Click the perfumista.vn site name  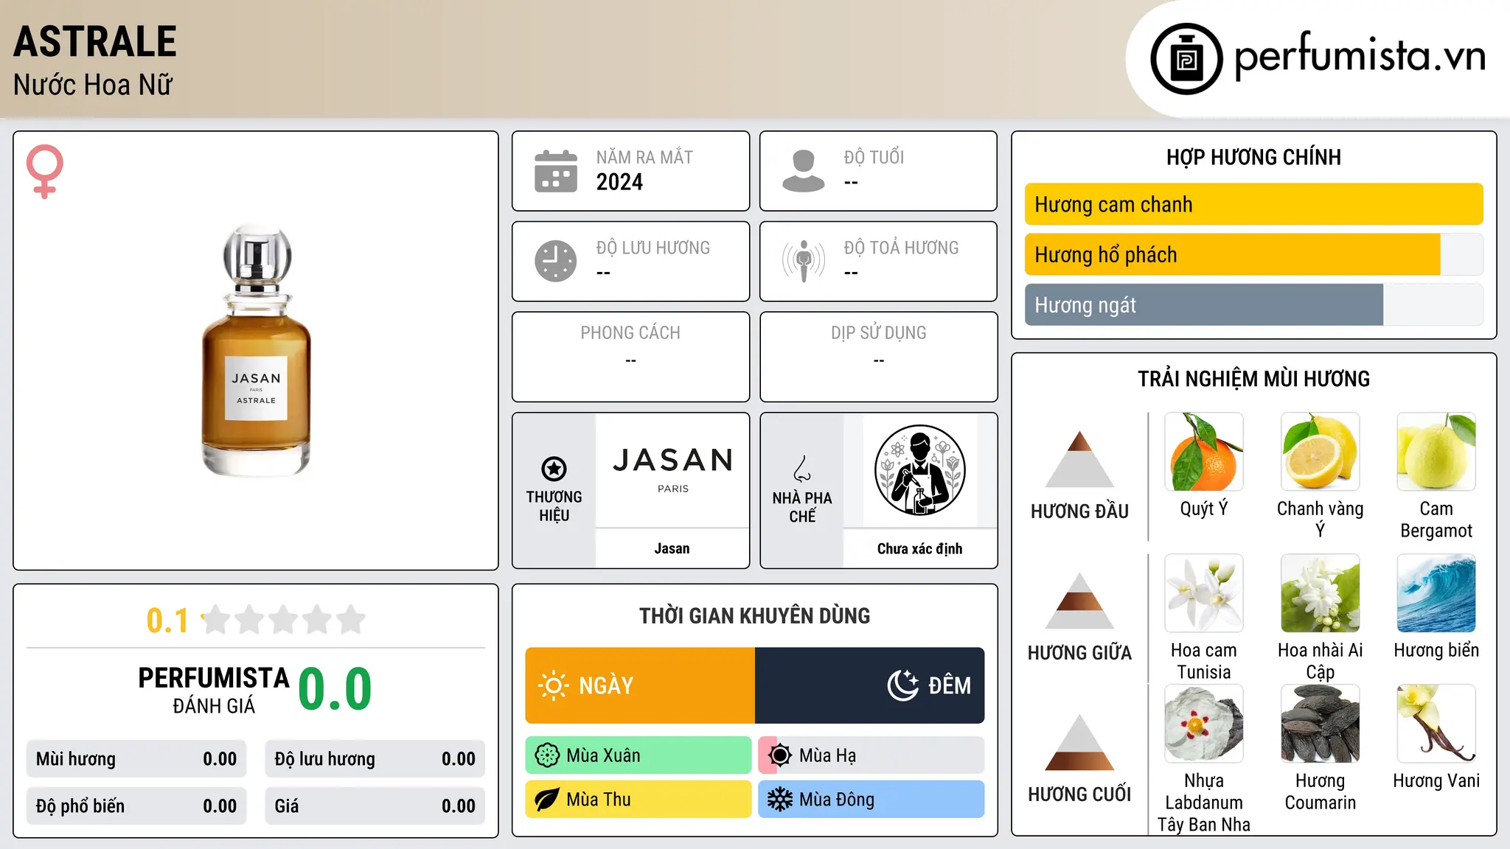[x=1360, y=56]
